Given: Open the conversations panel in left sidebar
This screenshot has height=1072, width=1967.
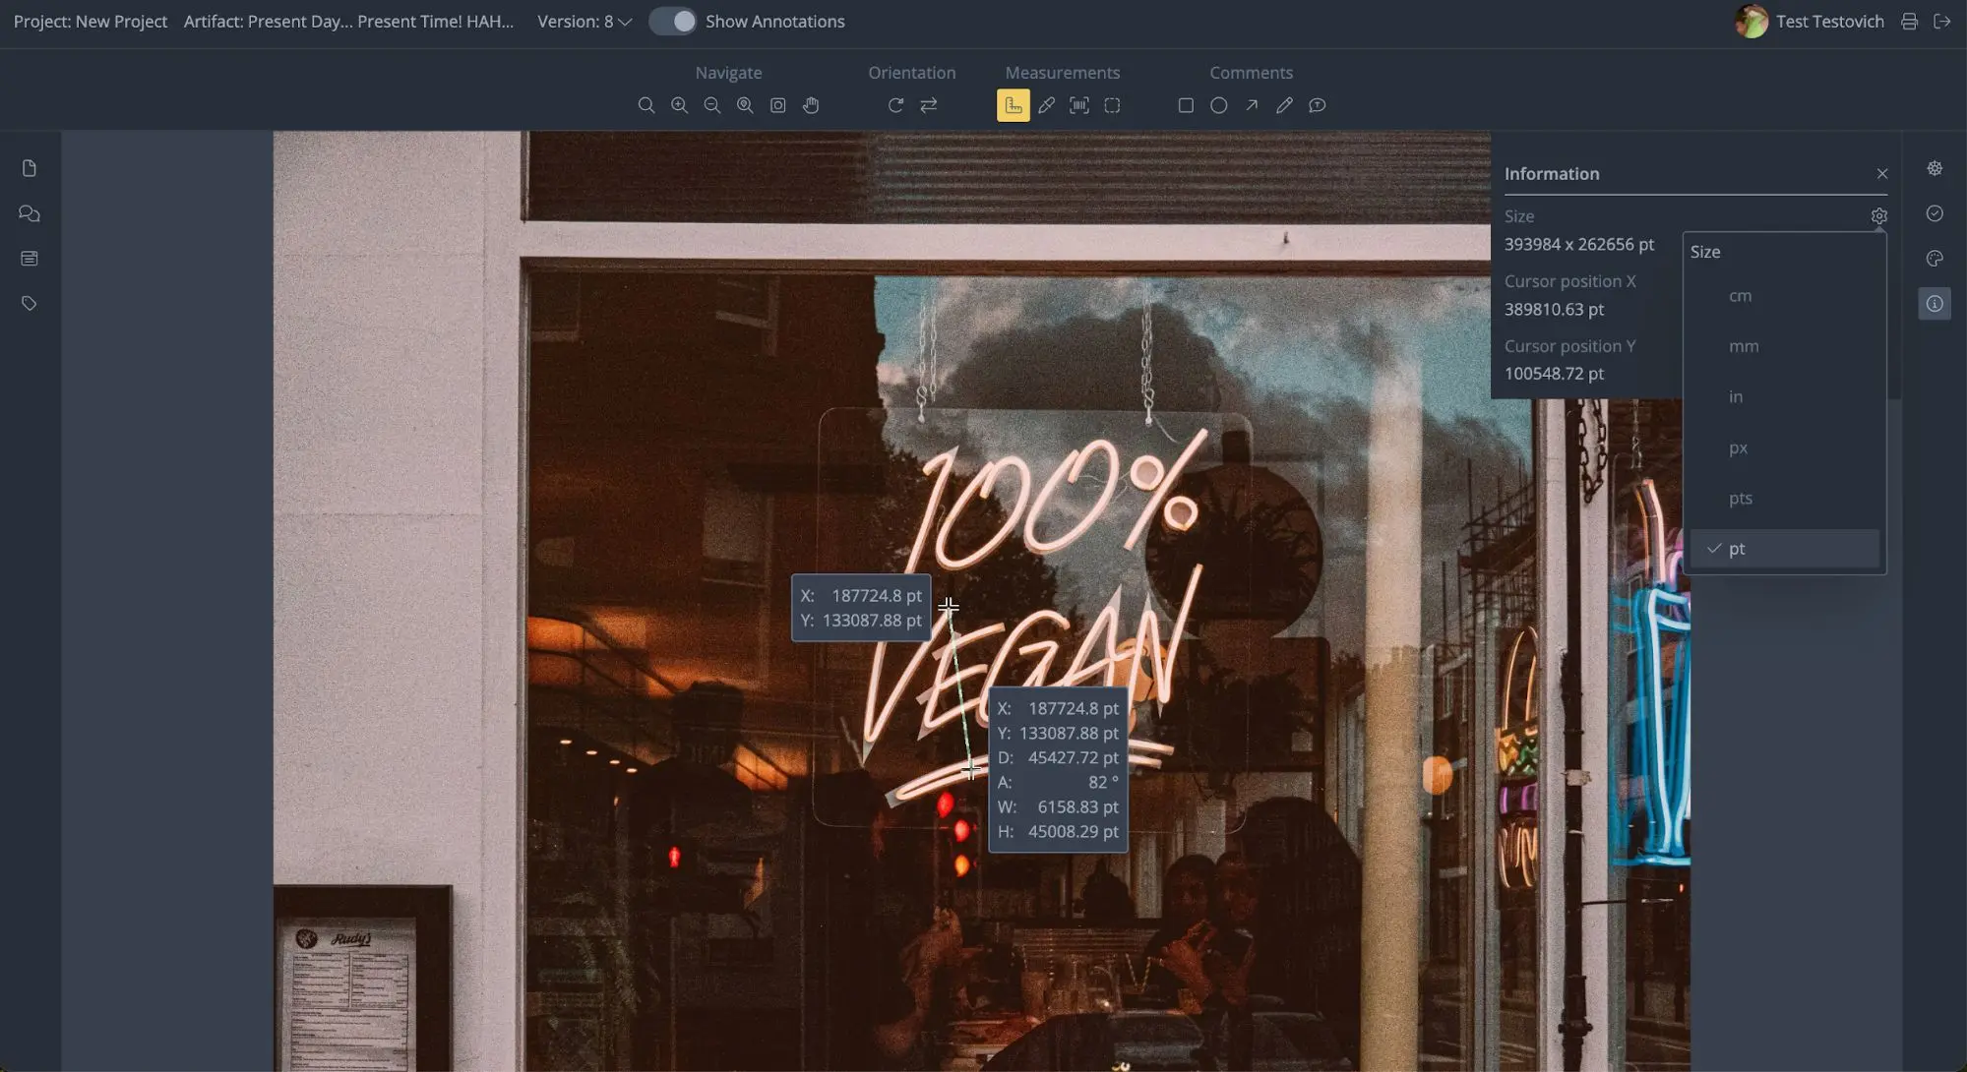Looking at the screenshot, I should tap(30, 213).
